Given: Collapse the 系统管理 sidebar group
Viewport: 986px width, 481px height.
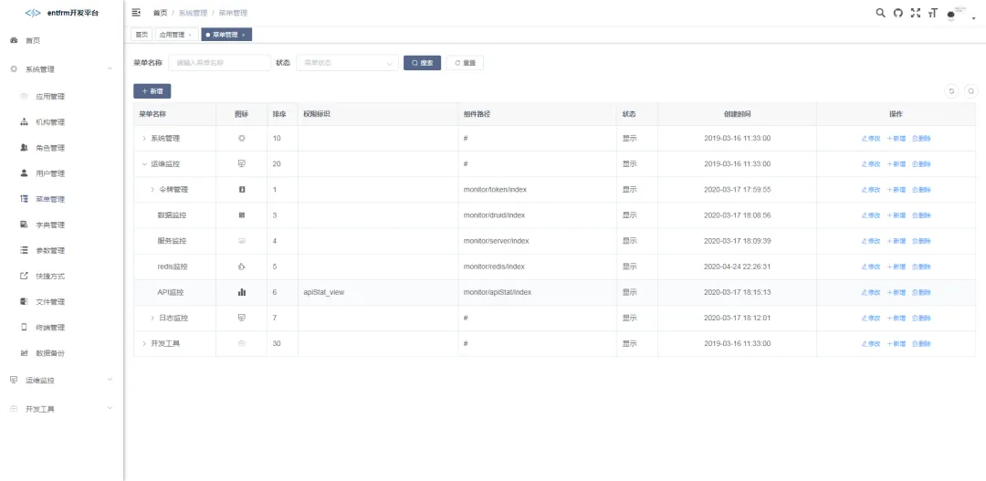Looking at the screenshot, I should tap(61, 69).
